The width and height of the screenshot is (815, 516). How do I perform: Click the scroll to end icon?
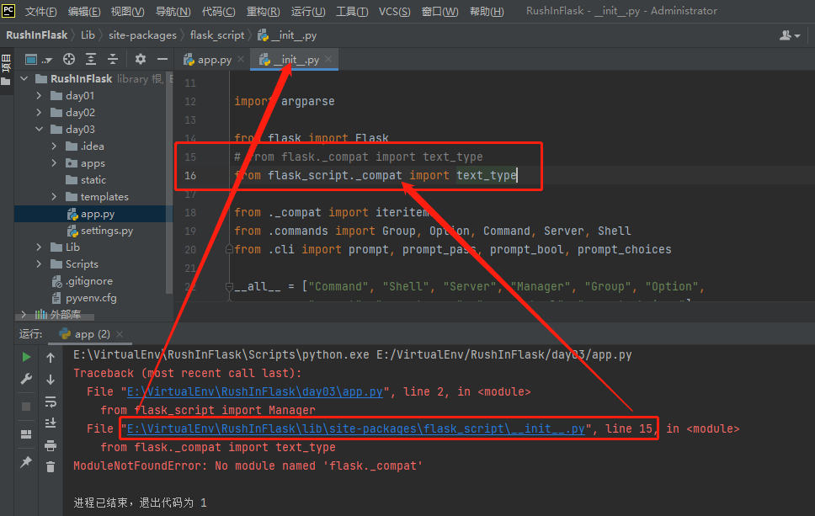click(x=51, y=423)
